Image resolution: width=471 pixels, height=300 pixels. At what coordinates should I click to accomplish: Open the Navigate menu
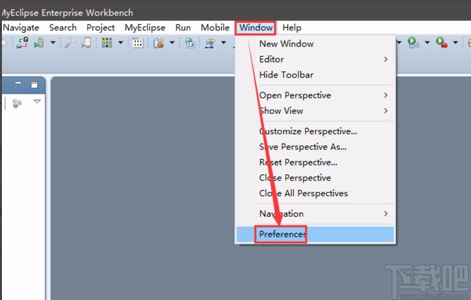click(x=21, y=28)
